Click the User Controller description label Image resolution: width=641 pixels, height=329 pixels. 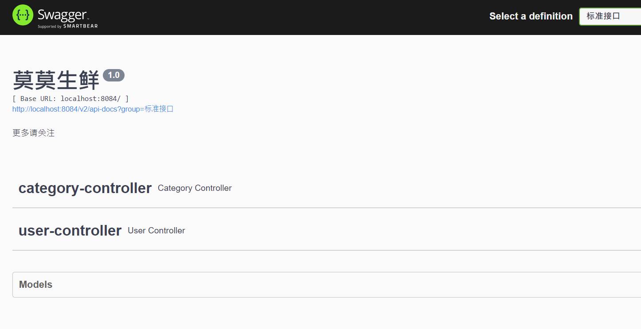(x=156, y=231)
